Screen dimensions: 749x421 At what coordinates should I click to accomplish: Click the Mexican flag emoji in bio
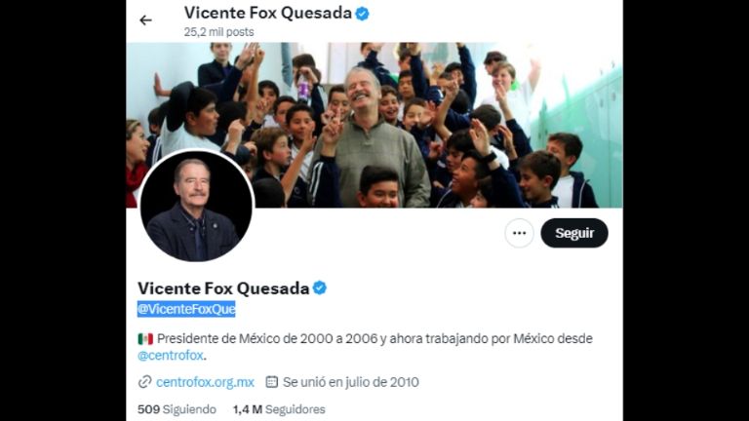click(x=145, y=339)
